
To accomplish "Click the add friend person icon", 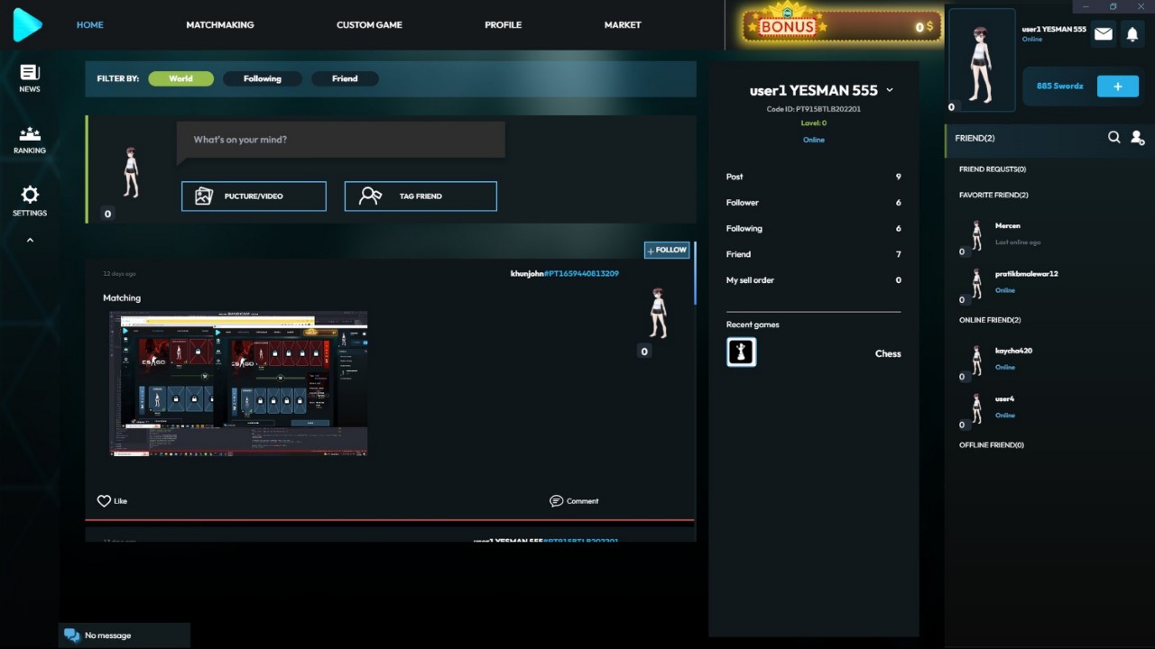I will pos(1137,138).
